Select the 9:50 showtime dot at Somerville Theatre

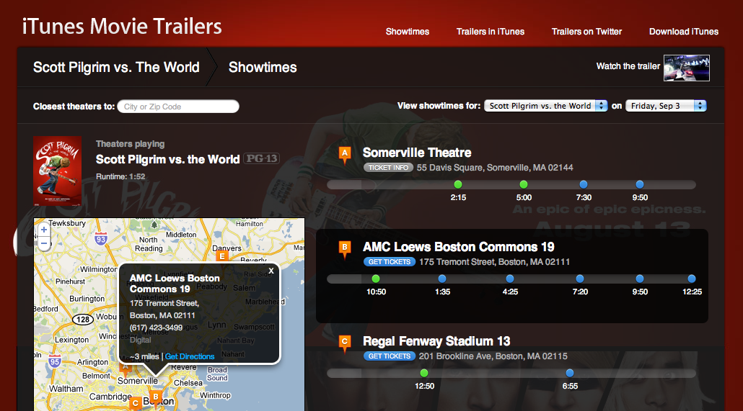point(640,184)
